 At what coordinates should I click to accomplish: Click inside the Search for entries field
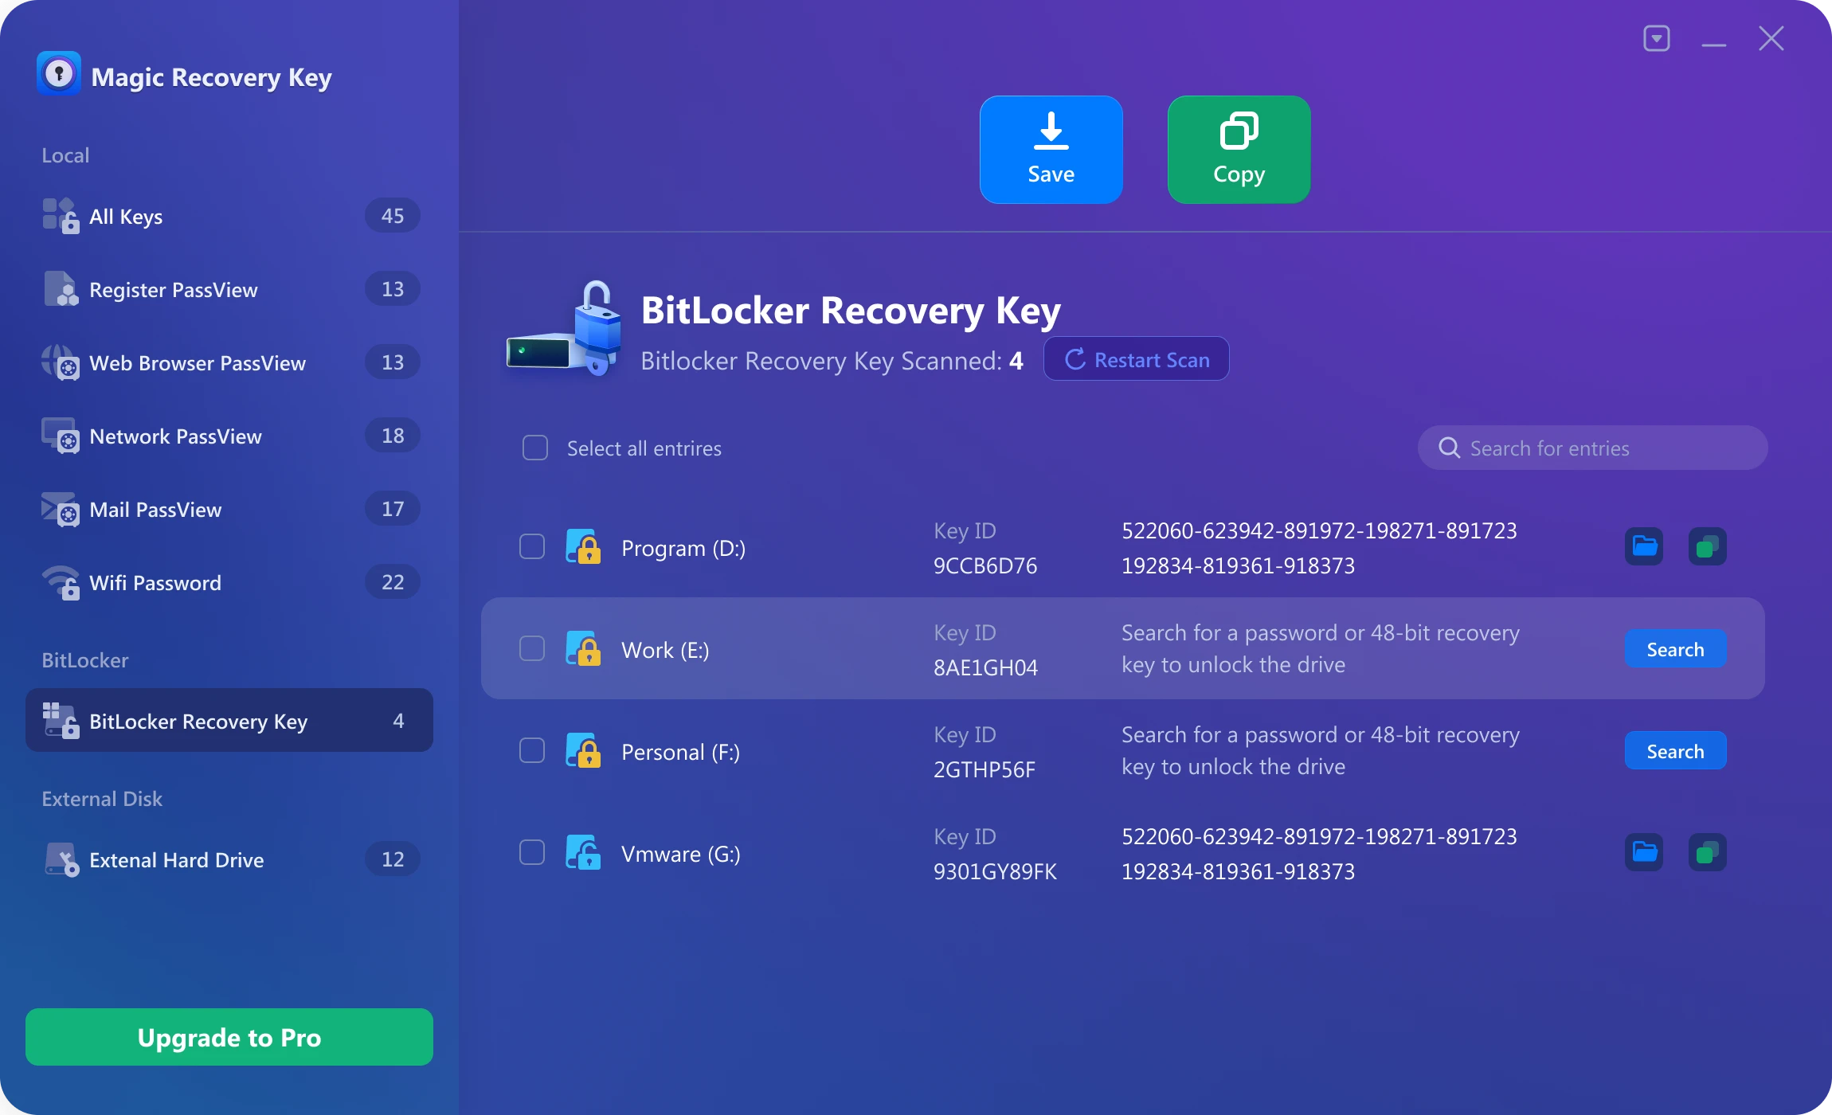[x=1591, y=448]
